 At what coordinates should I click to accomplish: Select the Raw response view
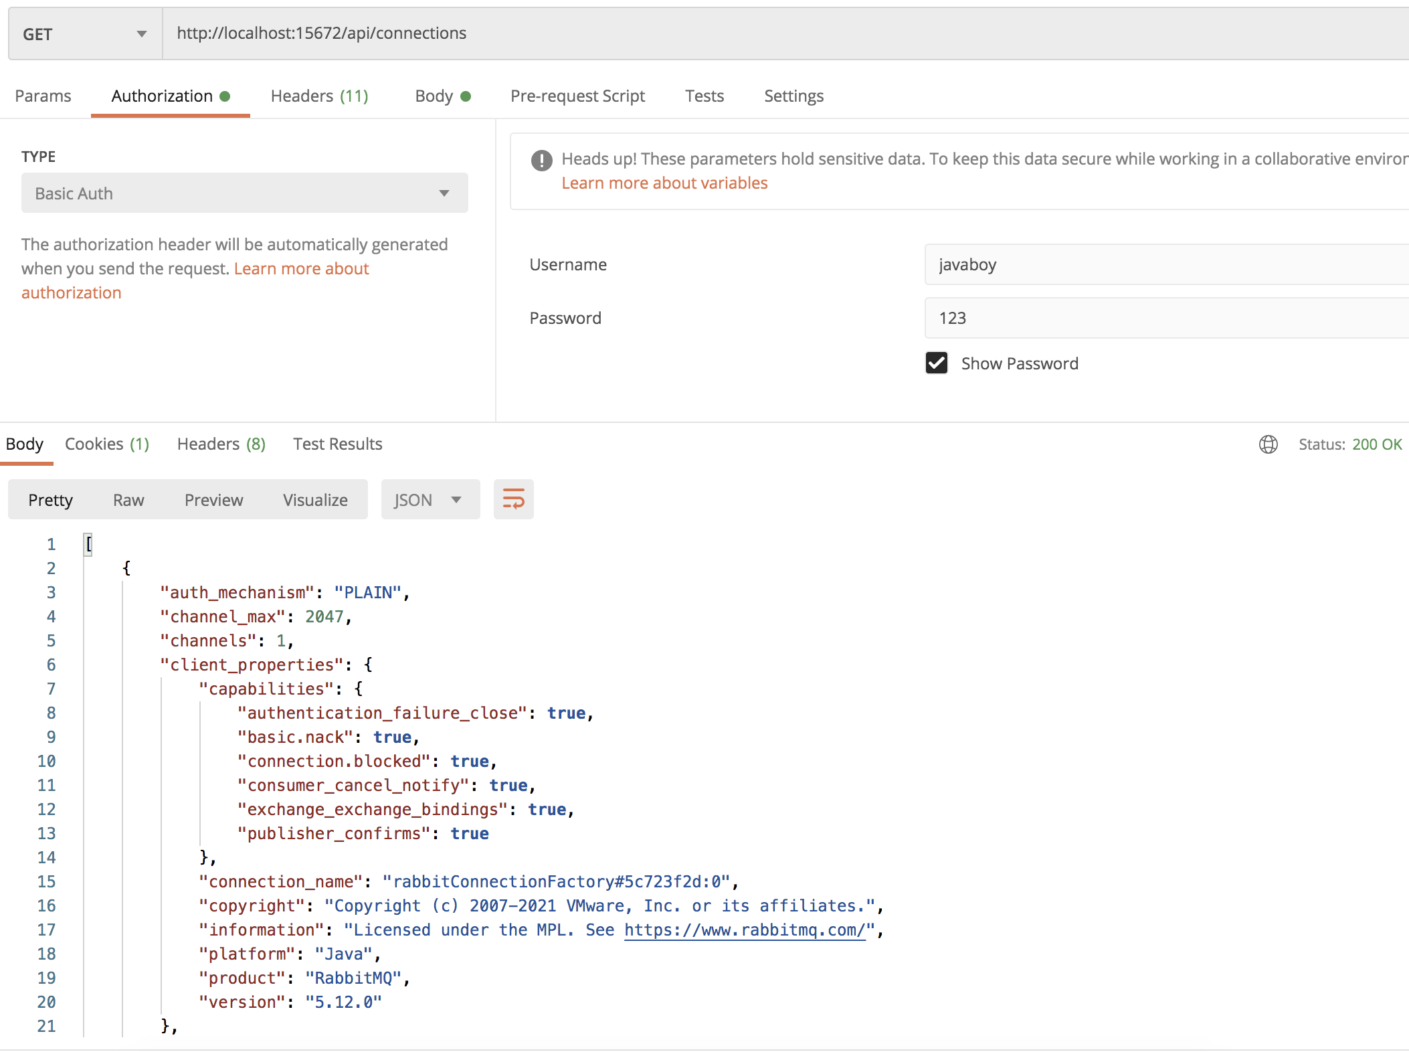(128, 500)
